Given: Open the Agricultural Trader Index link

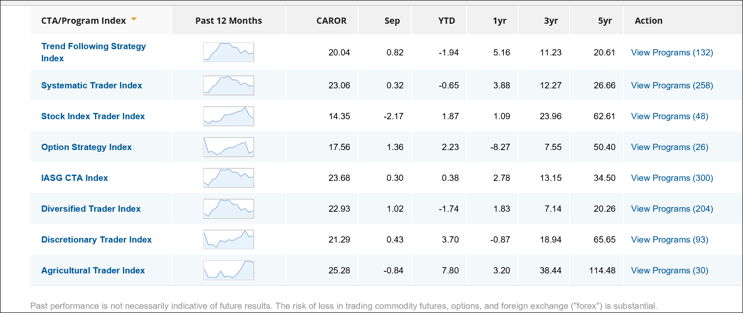Looking at the screenshot, I should tap(93, 270).
